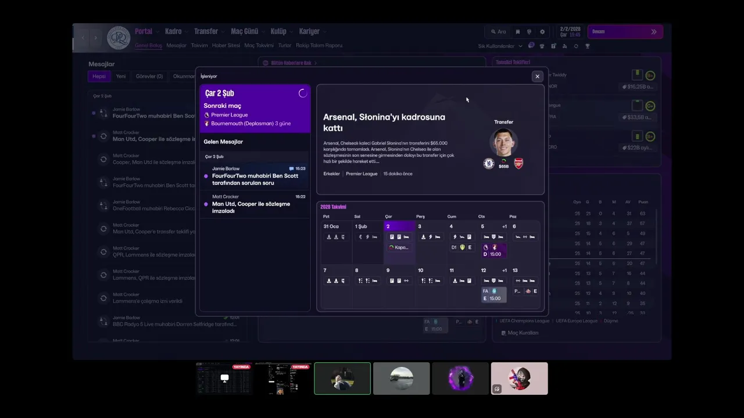
Task: Click the 2/2/2028 date display
Action: pos(570,32)
